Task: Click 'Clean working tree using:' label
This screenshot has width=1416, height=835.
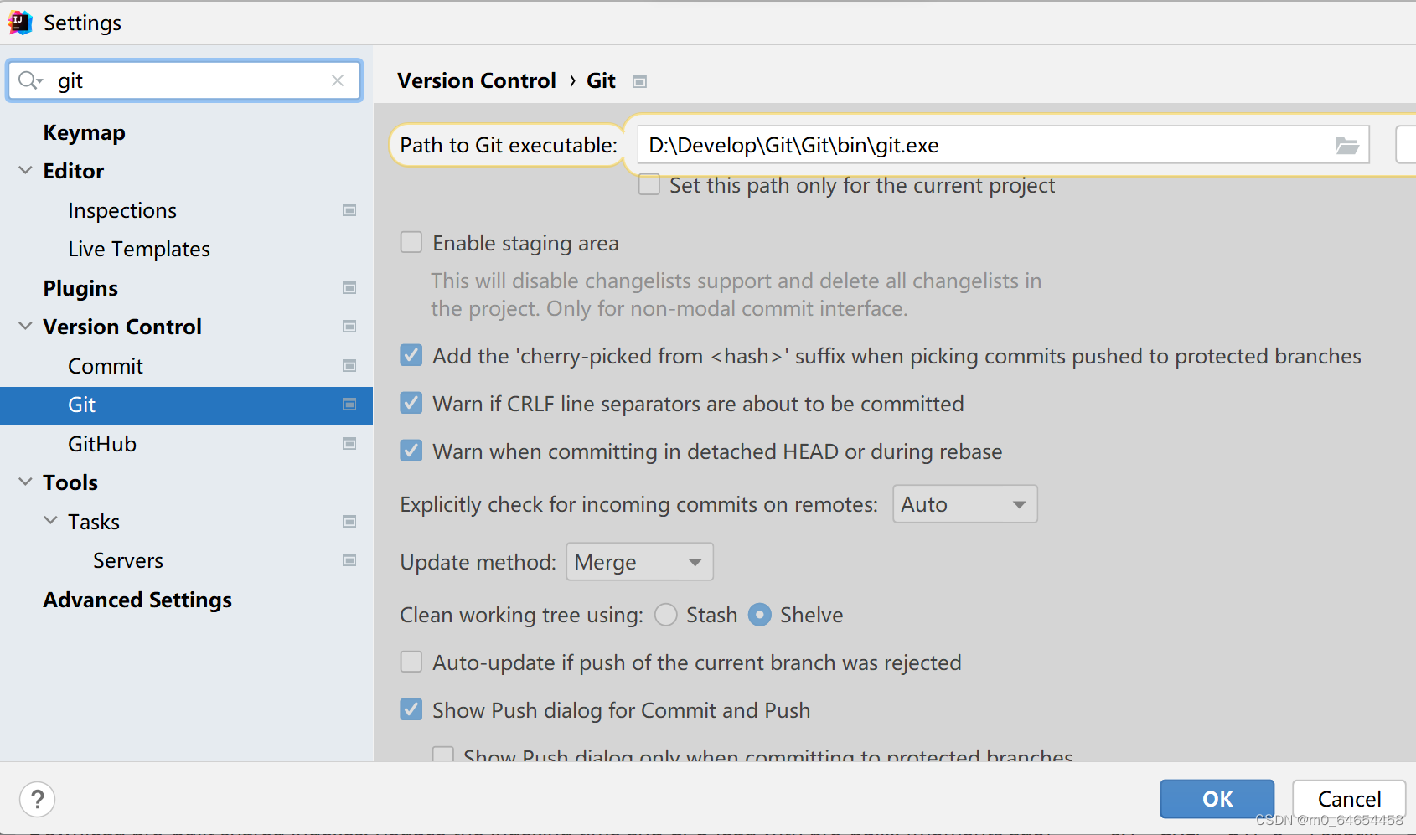Action: pyautogui.click(x=521, y=615)
